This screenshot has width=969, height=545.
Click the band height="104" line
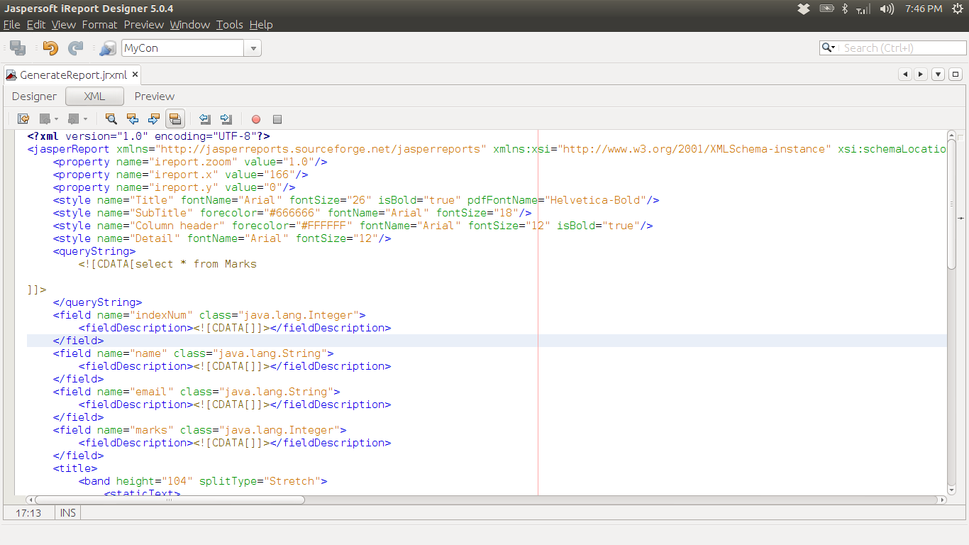(x=203, y=481)
